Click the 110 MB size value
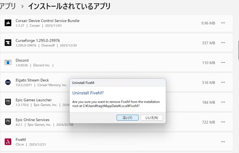The image size is (239, 153). (x=208, y=63)
